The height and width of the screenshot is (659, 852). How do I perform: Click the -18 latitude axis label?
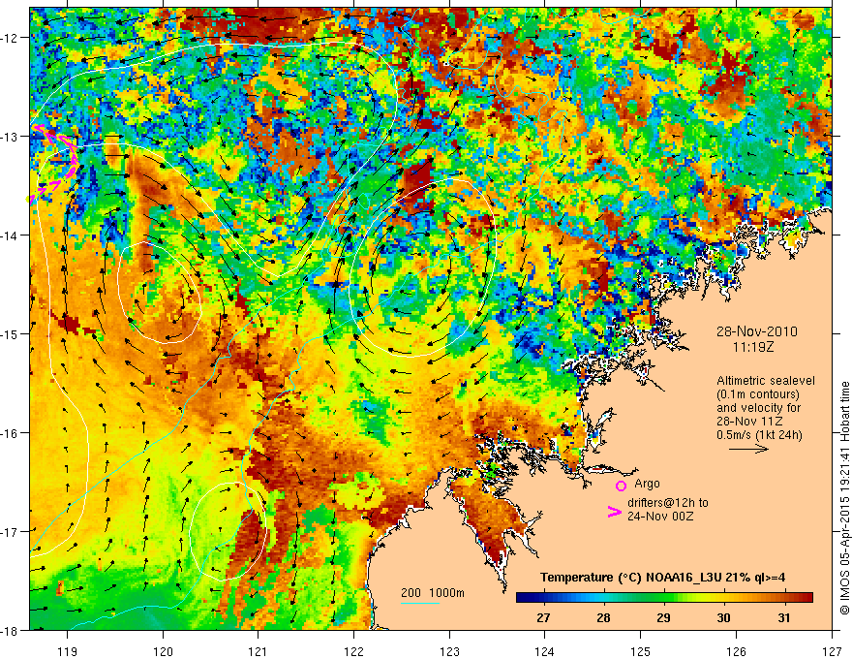click(x=11, y=630)
